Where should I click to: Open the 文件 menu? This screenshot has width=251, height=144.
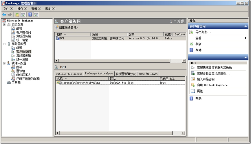[8, 9]
